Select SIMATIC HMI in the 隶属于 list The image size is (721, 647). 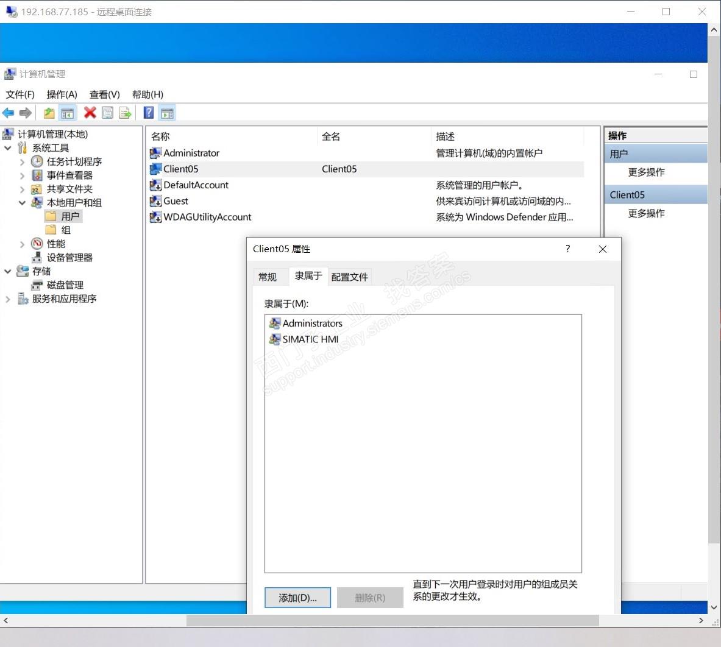[304, 339]
